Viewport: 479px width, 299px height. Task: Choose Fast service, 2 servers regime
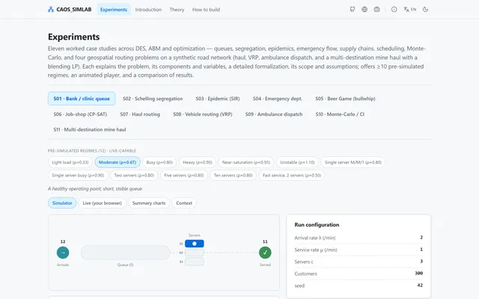pyautogui.click(x=292, y=176)
